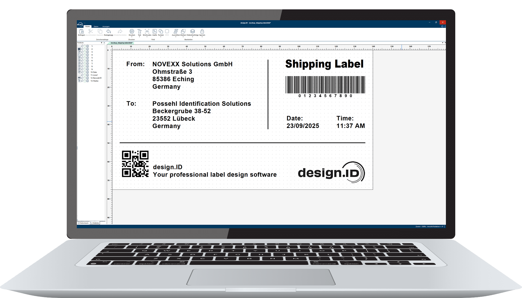Screen dimensions: 522x298
Task: Click the Drucken printer icon
Action: (x=132, y=31)
